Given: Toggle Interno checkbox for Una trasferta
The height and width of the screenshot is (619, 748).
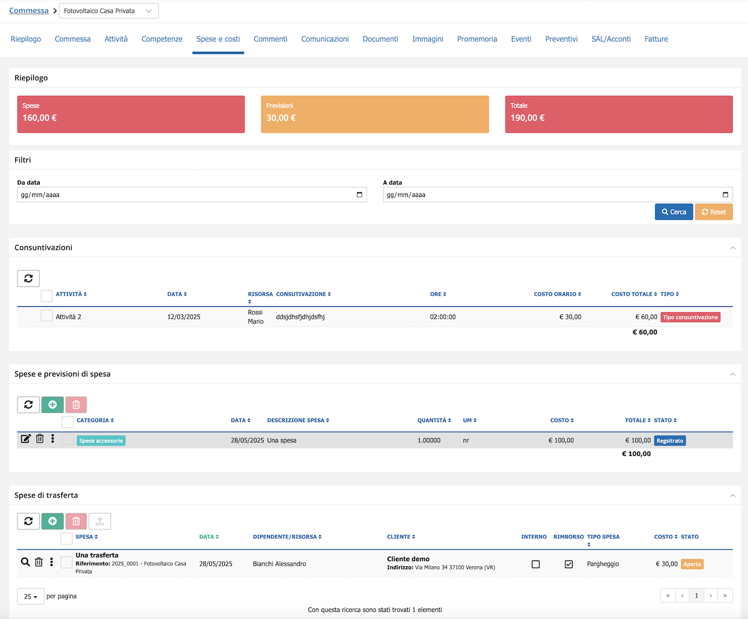Looking at the screenshot, I should click(x=536, y=564).
